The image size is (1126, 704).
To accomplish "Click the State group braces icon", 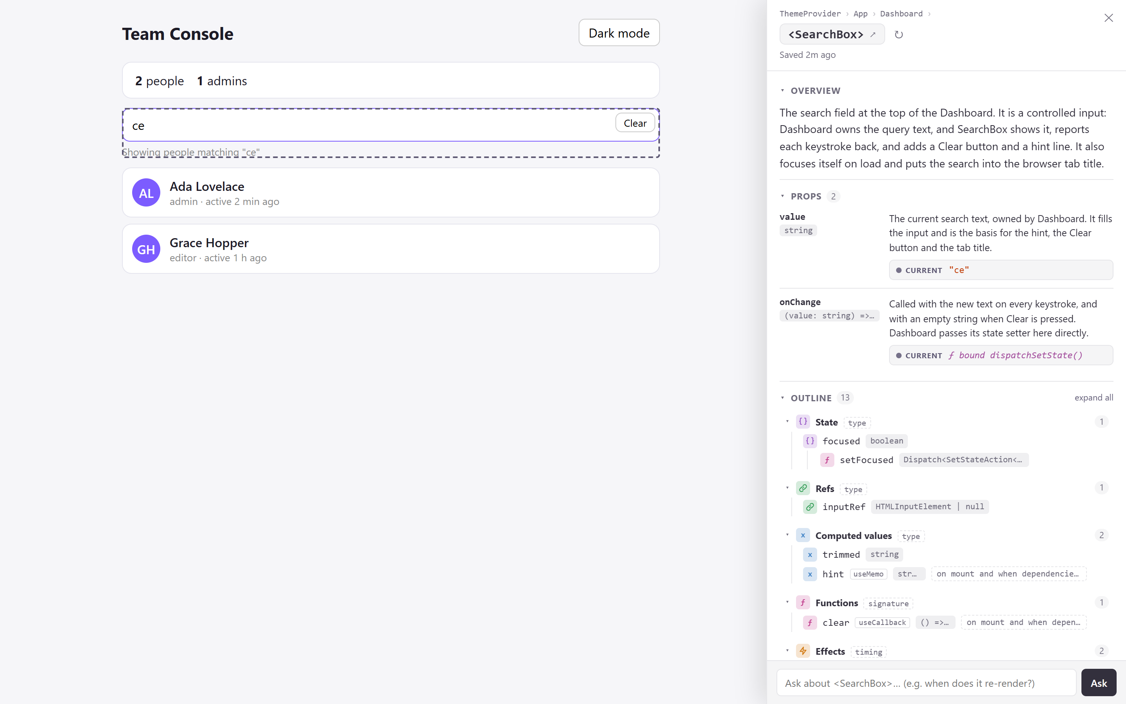I will pos(803,422).
